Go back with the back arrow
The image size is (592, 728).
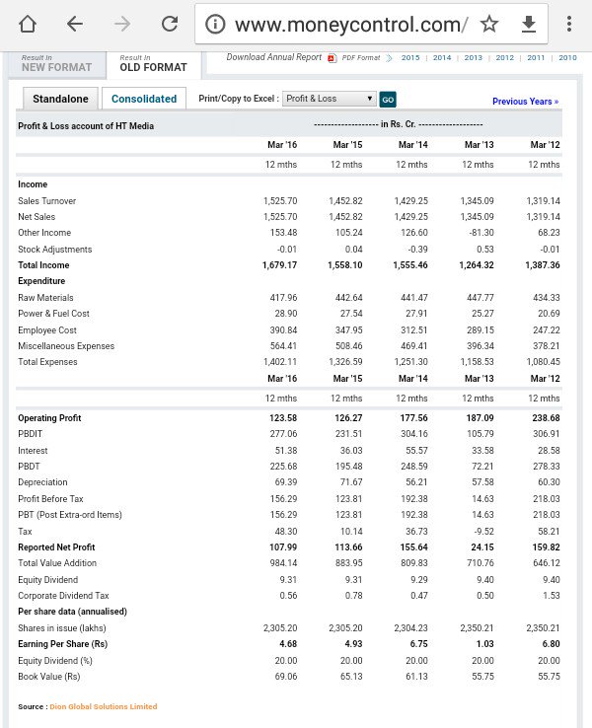coord(75,24)
